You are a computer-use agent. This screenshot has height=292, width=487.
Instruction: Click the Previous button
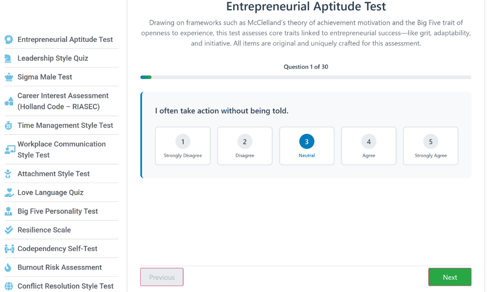(x=162, y=277)
